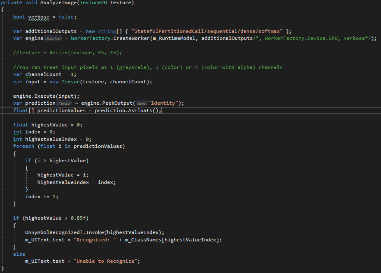Click the name: parameter inlay hint
Screen dimensions: 381x273
click(x=142, y=103)
